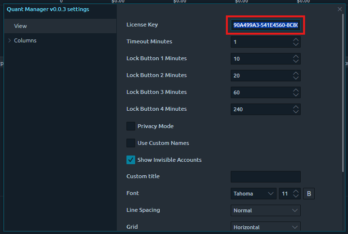Open Line Spacing Normal dropdown

pyautogui.click(x=265, y=210)
